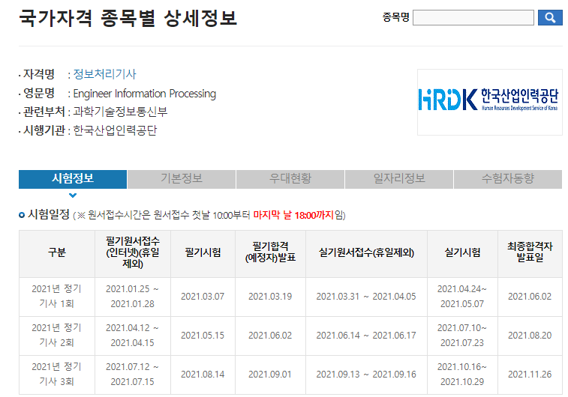Viewport: 568px width, 397px height.
Task: Click the 한국산업인력공단 text beside 시행기관
Action: [x=115, y=130]
